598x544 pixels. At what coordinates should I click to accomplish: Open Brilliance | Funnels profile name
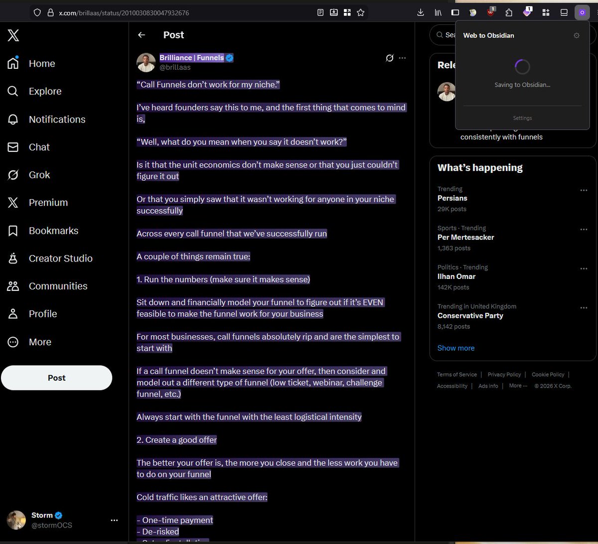click(x=192, y=58)
